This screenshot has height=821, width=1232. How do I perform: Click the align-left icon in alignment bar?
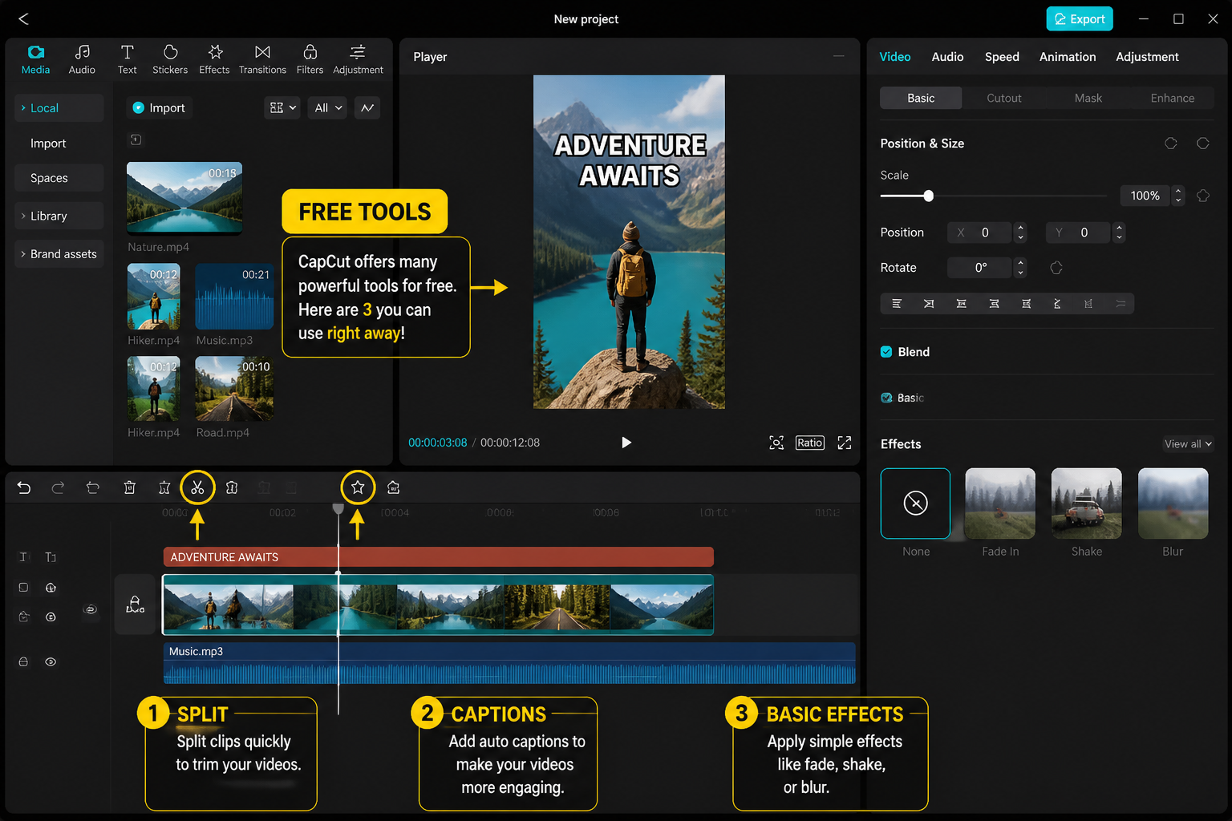click(x=897, y=304)
